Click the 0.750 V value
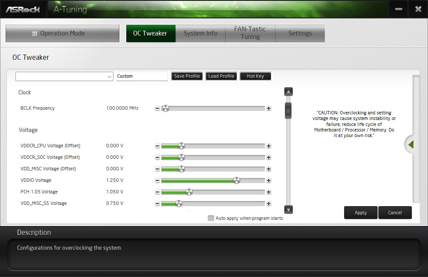428x277 pixels. tap(115, 203)
